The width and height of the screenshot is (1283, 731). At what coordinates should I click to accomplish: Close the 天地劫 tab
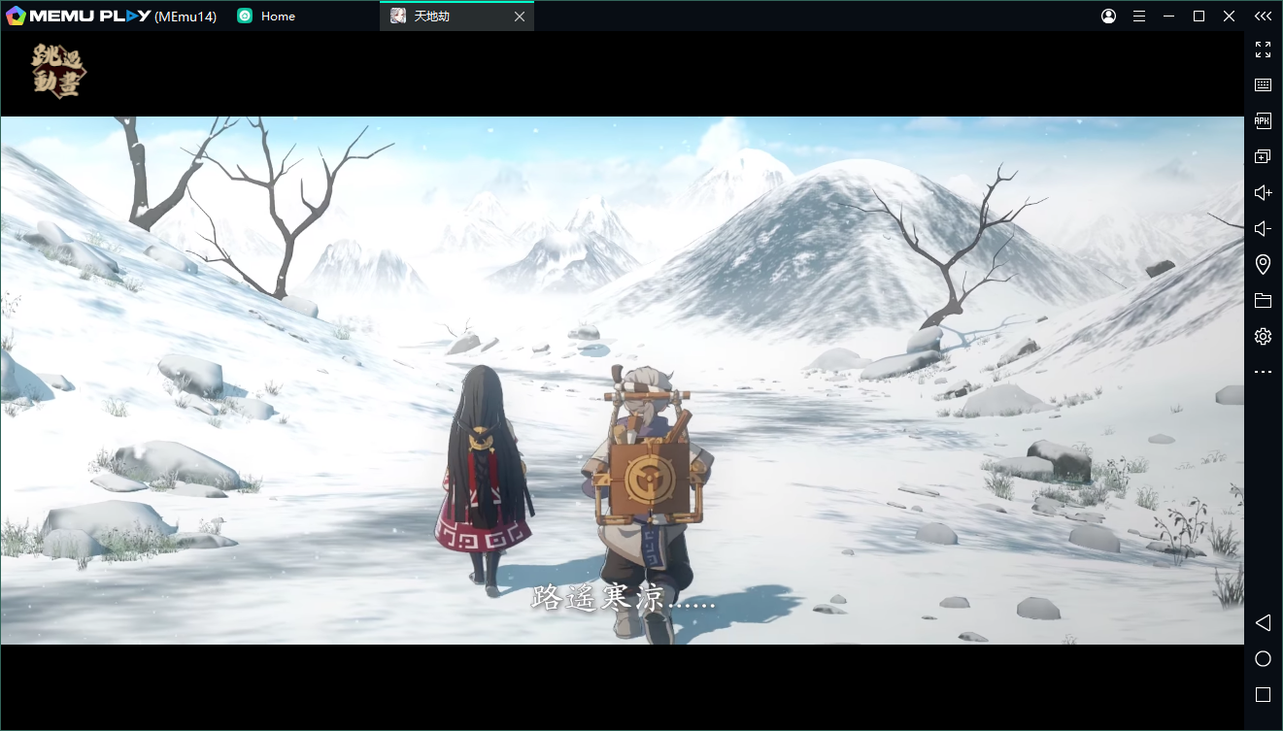(520, 17)
